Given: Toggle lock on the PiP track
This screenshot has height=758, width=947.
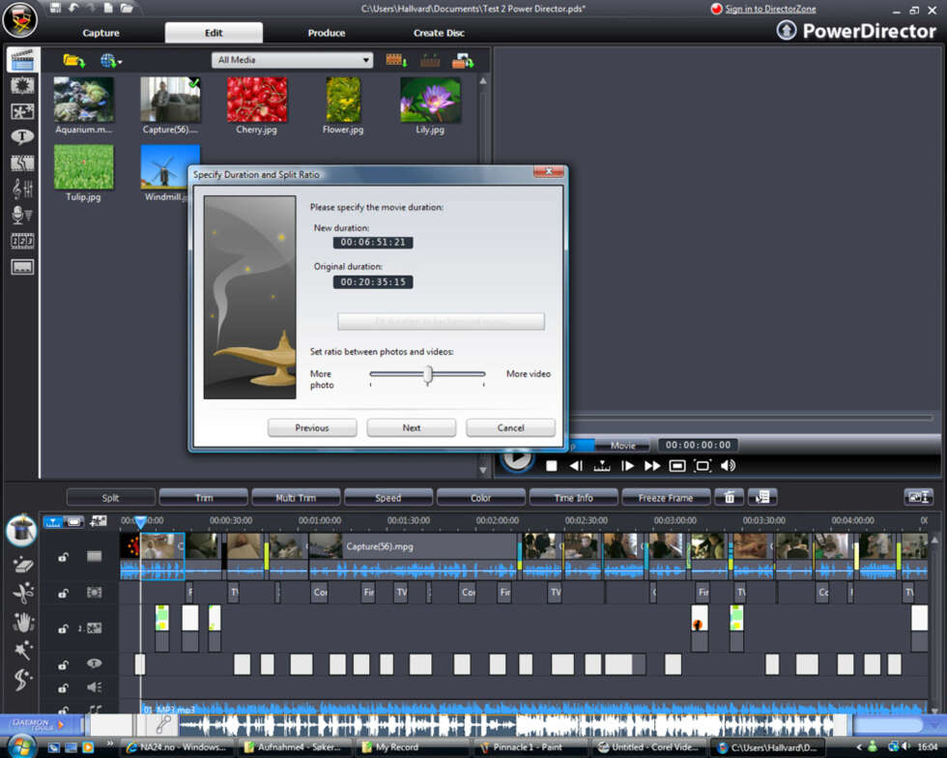Looking at the screenshot, I should coord(63,628).
